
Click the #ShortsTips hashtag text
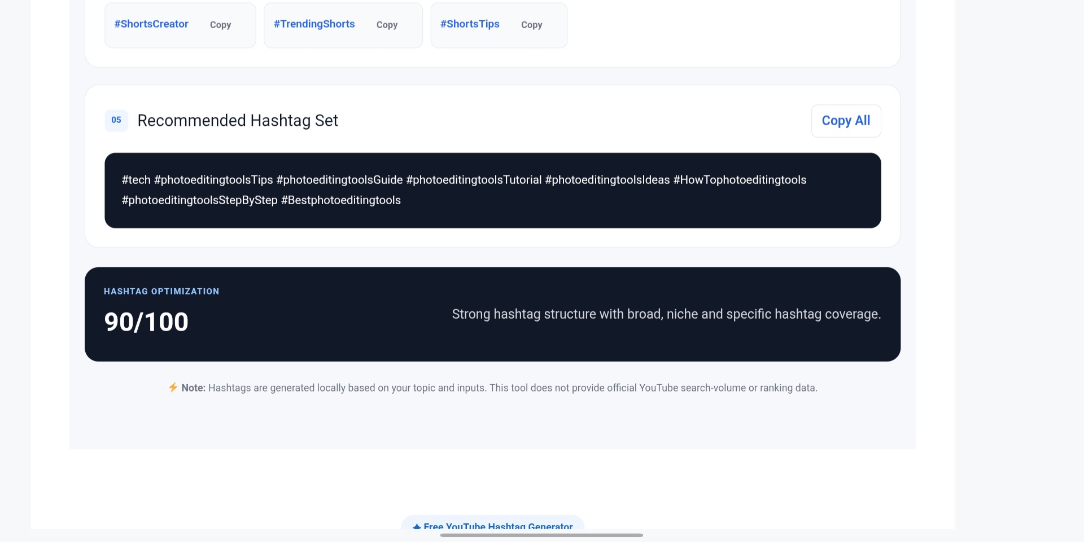tap(470, 24)
